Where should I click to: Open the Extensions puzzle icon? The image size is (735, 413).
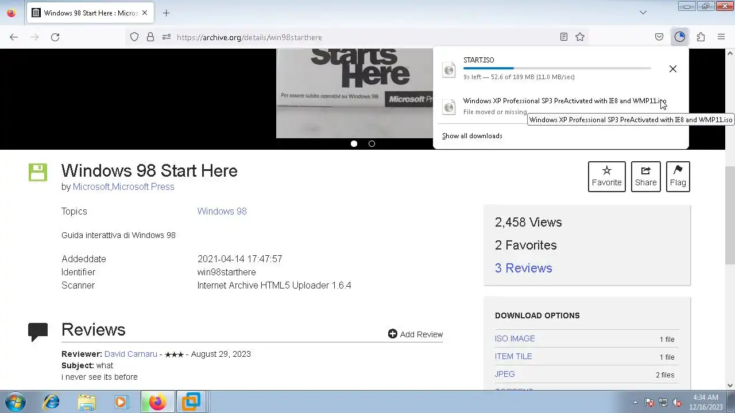(x=701, y=37)
